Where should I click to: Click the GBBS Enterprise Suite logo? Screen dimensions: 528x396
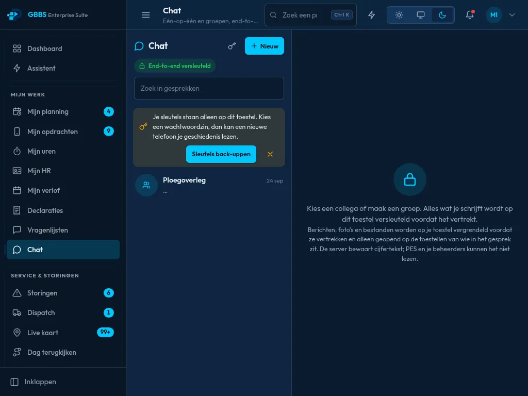click(47, 15)
